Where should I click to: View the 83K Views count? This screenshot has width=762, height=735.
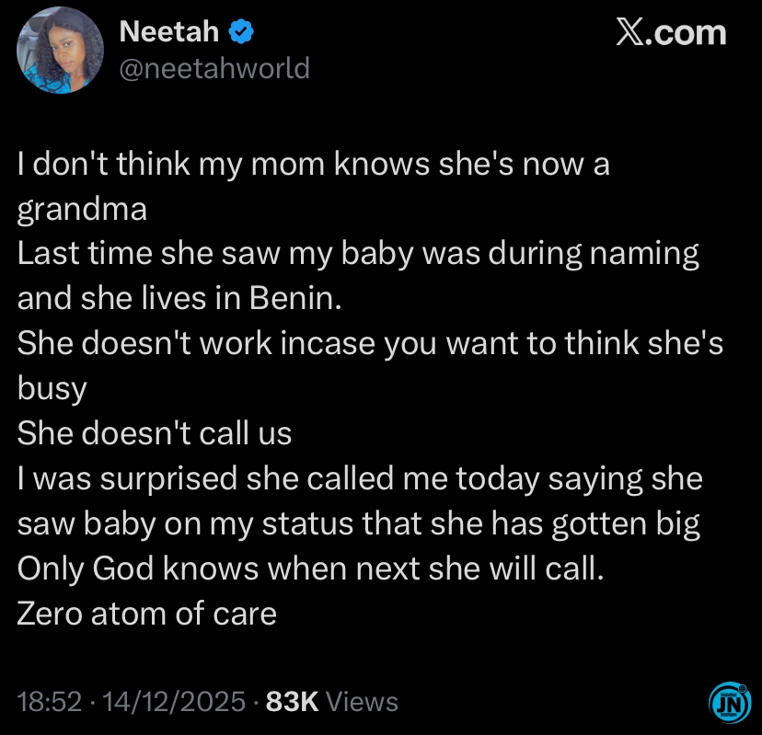point(331,702)
